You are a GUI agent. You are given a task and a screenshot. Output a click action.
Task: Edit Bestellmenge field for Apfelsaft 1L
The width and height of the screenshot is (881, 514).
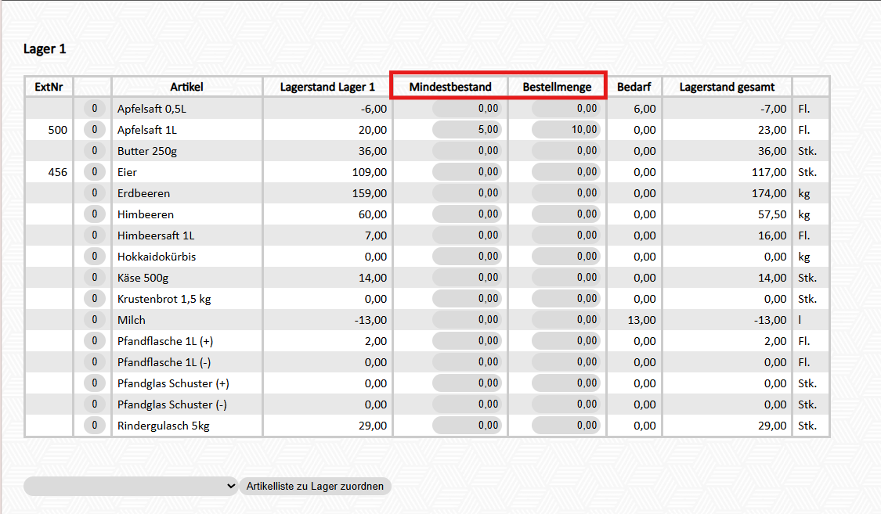pos(565,130)
